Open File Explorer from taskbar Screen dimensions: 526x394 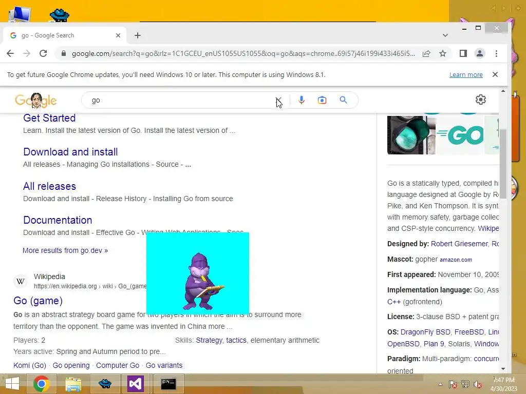click(x=73, y=384)
